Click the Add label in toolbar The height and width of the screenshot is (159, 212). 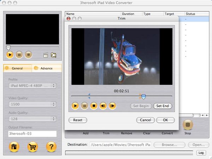[x=86, y=133]
